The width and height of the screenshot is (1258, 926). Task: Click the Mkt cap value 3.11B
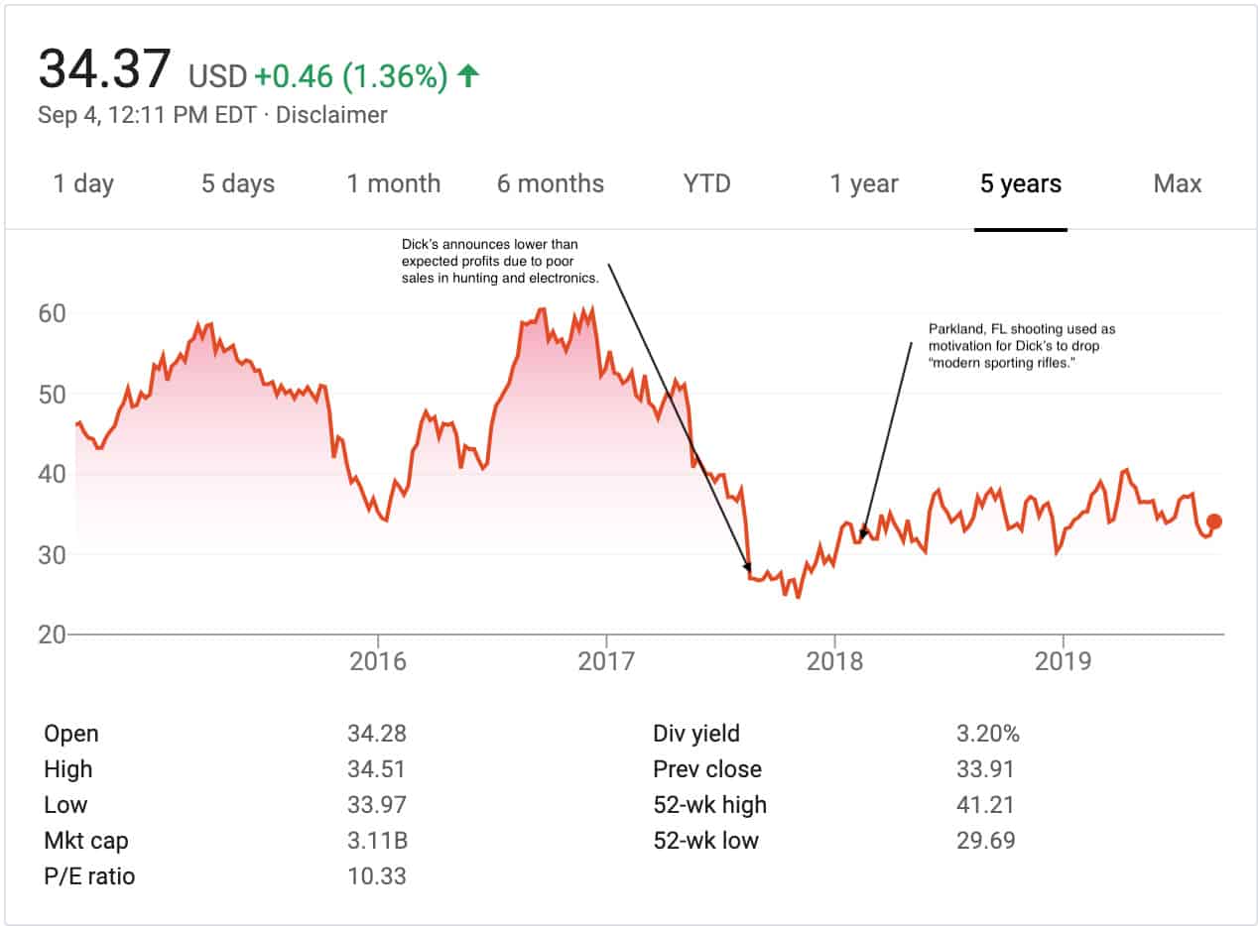tap(378, 841)
